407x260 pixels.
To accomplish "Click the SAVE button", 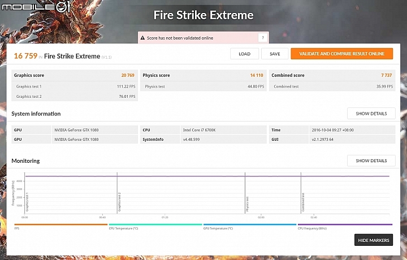I will (275, 54).
